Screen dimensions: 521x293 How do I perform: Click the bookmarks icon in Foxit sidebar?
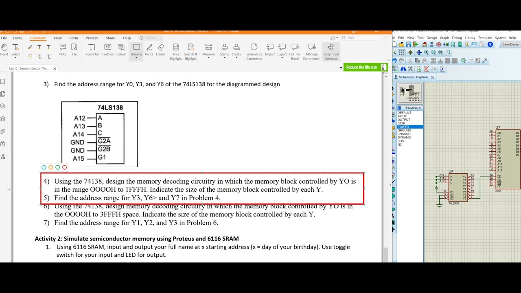(3, 81)
